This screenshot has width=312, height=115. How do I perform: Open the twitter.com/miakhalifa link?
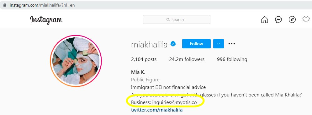157,110
